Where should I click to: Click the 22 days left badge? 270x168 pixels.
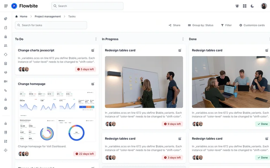tap(84, 154)
